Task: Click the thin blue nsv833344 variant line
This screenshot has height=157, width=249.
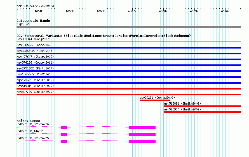Action: (129, 42)
